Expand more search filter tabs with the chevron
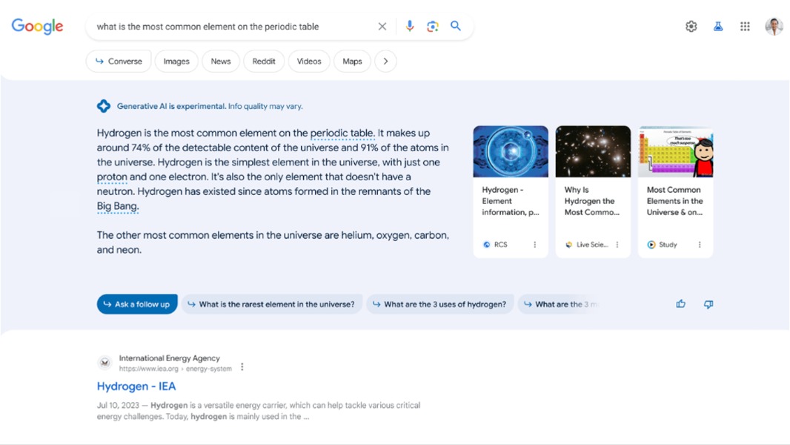This screenshot has width=790, height=445. (386, 61)
